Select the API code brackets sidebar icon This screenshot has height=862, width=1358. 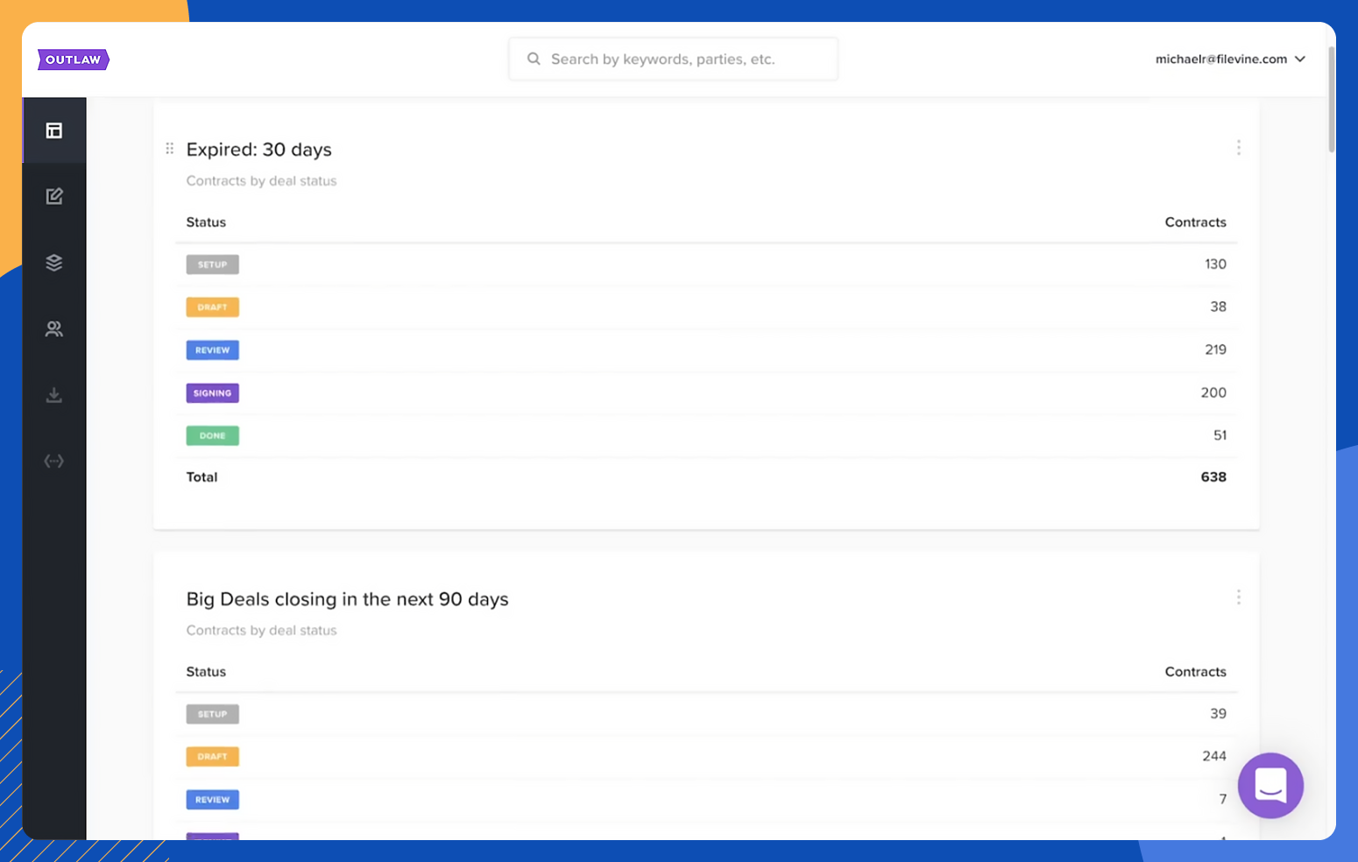coord(53,461)
